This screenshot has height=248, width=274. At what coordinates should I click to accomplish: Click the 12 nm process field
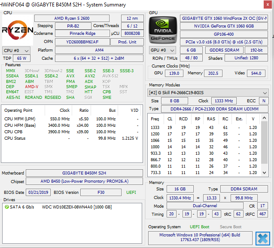(x=132, y=18)
